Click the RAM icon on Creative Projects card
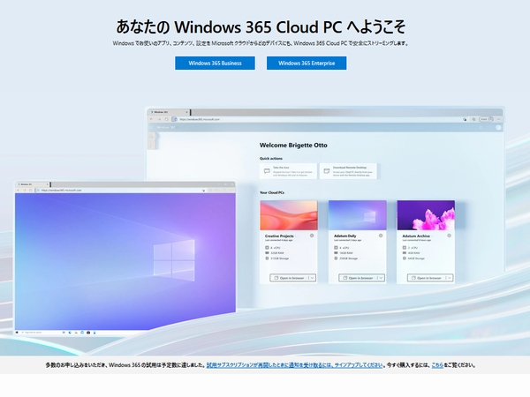Image resolution: width=530 pixels, height=397 pixels. point(267,253)
